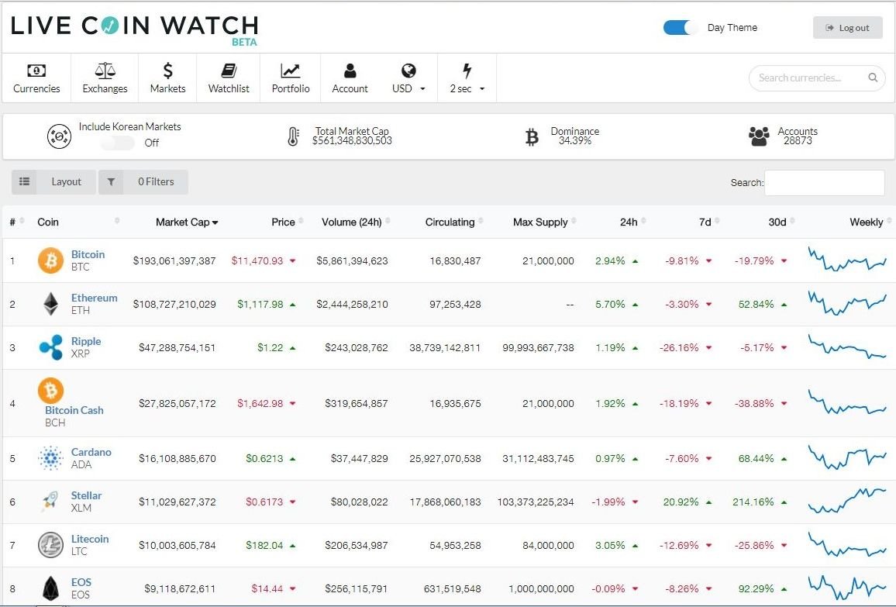Open the Bitcoin Cash link
The height and width of the screenshot is (607, 896).
pyautogui.click(x=74, y=410)
